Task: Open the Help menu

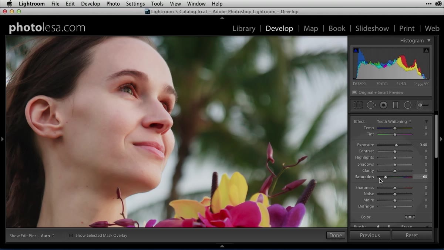Action: 217,4
